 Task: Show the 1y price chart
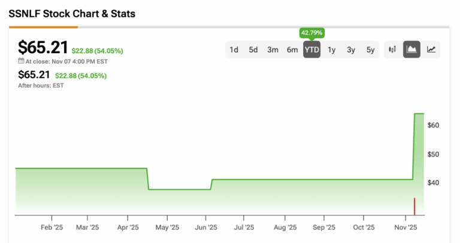click(331, 50)
